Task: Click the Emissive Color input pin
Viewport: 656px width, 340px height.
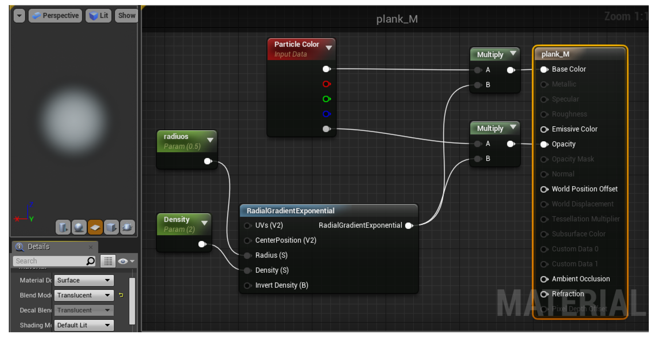Action: click(544, 129)
